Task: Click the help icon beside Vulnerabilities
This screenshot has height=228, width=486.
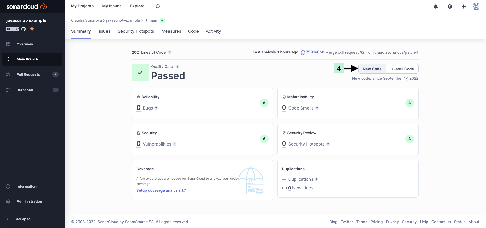Action: [174, 144]
